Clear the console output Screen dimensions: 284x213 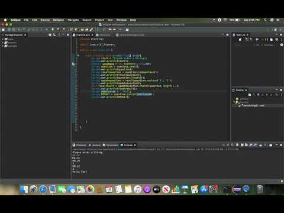(237, 145)
